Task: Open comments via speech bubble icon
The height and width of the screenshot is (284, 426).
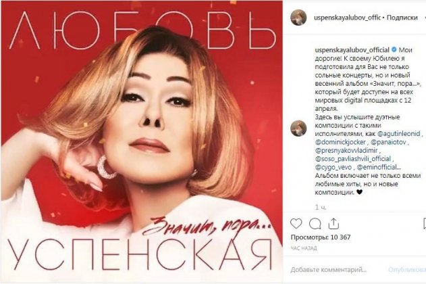Action: click(x=315, y=224)
